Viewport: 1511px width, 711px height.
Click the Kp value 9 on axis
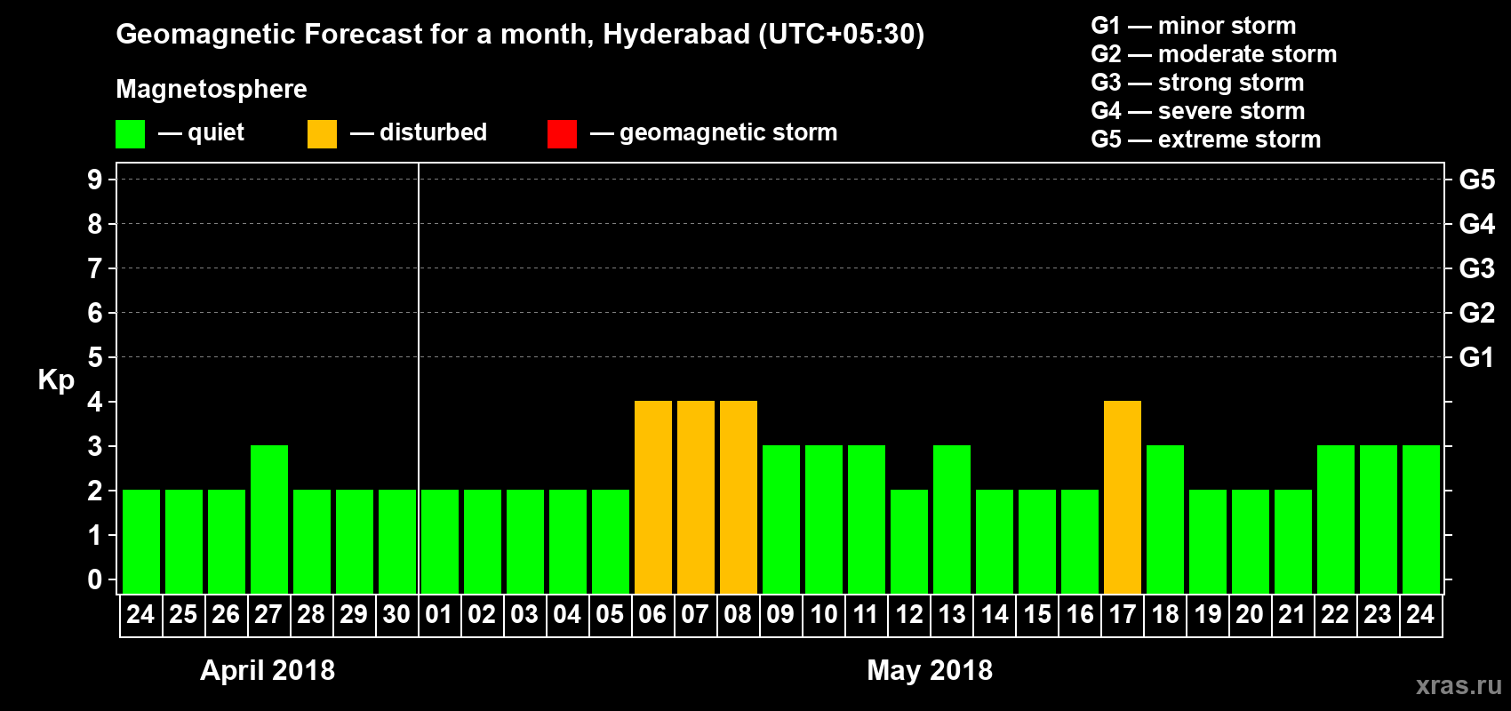click(x=95, y=180)
